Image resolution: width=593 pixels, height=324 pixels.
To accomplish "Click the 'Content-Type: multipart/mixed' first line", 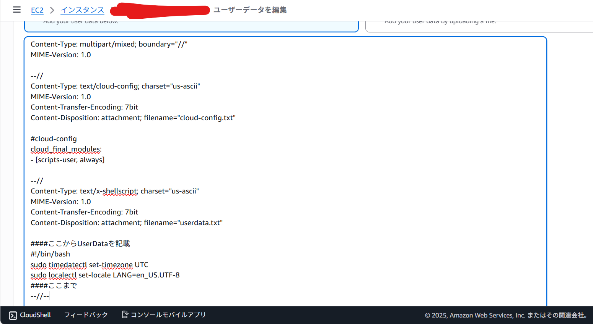I will (x=109, y=44).
